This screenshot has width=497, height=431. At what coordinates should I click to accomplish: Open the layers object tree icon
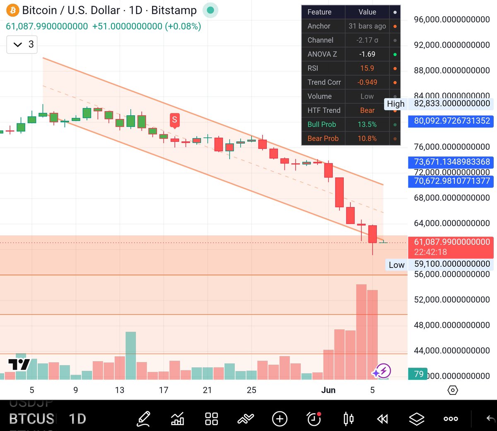click(417, 419)
